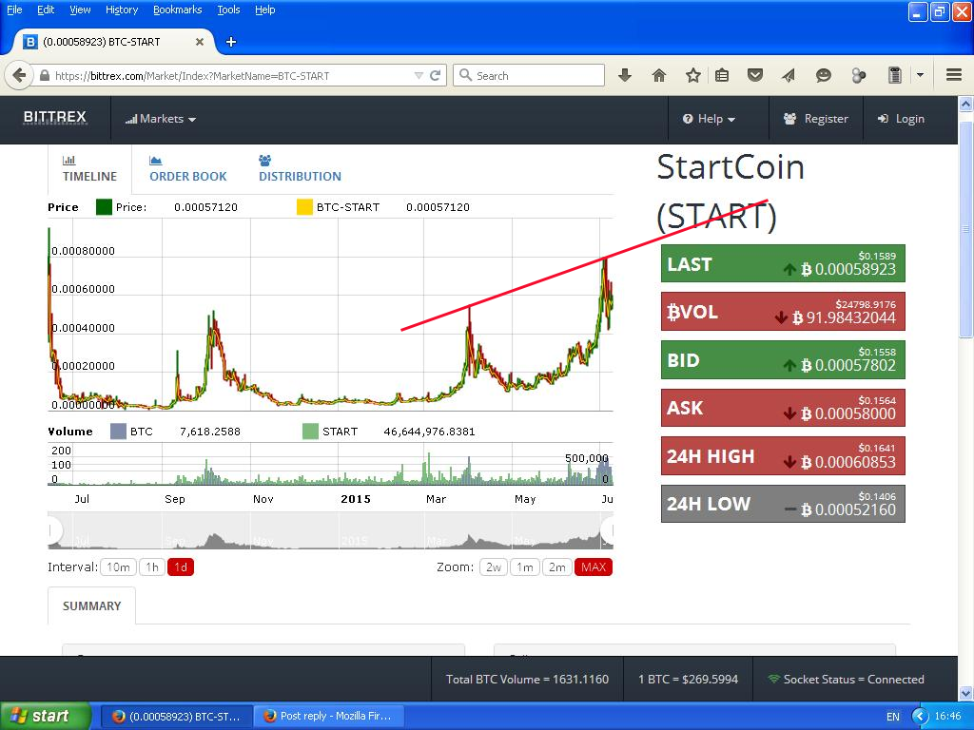The width and height of the screenshot is (974, 730).
Task: Switch to Post reply Firefox taskbar window
Action: coord(329,717)
